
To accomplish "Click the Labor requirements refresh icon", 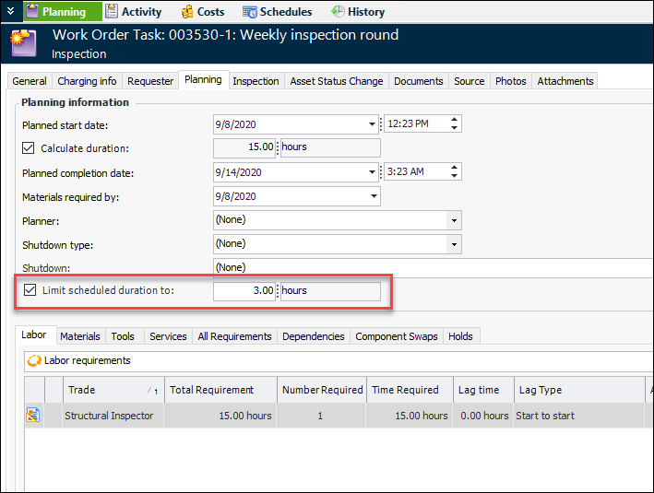I will [x=34, y=360].
